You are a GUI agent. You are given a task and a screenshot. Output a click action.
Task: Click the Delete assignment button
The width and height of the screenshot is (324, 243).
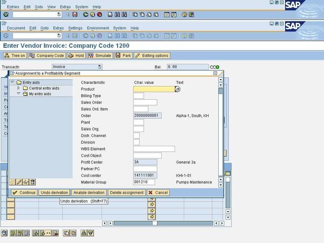click(x=126, y=193)
